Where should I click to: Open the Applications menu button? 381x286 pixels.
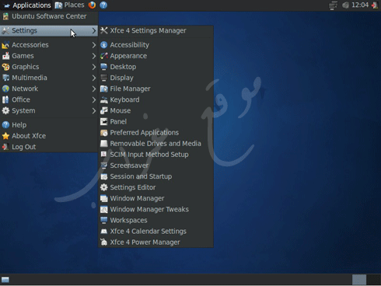(26, 5)
